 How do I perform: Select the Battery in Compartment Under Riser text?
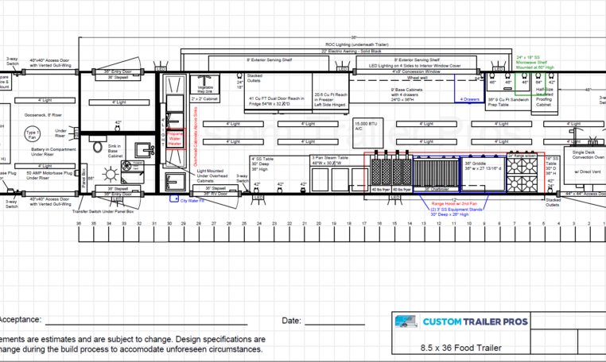tap(53, 152)
